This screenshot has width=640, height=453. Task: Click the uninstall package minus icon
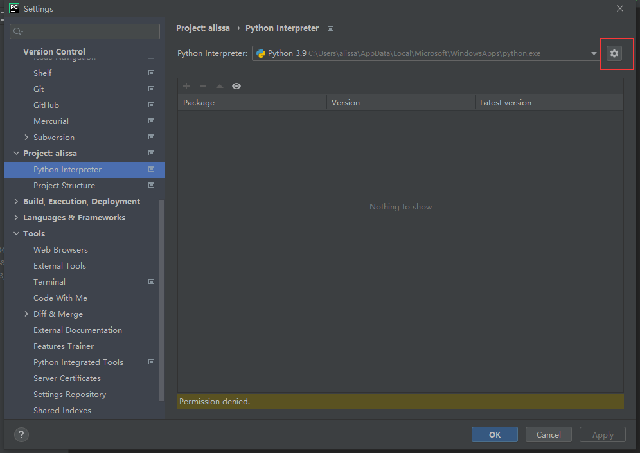tap(203, 86)
